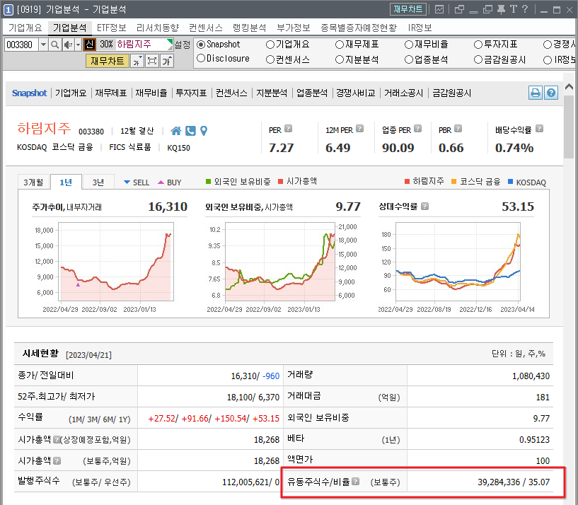Viewport: 578px width, 505px height.
Task: Open the chart icon in the title bar
Action: coord(439,9)
